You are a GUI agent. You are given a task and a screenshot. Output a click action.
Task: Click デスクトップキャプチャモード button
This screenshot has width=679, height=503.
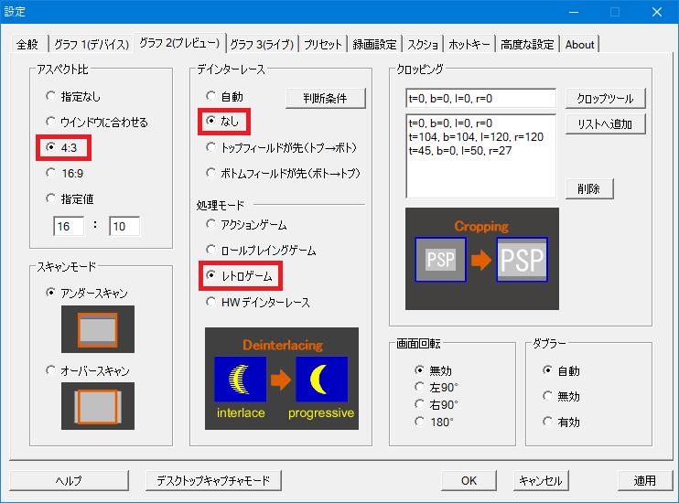pos(213,480)
